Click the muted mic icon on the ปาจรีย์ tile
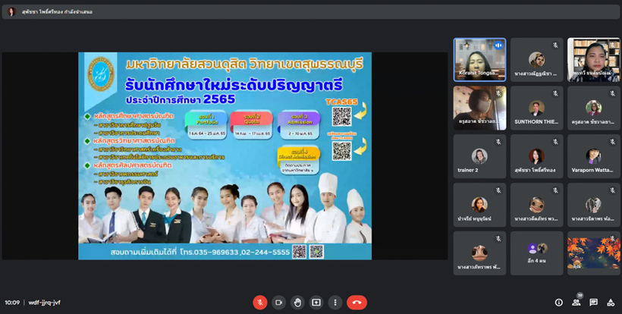Image resolution: width=622 pixels, height=314 pixels. (x=498, y=190)
